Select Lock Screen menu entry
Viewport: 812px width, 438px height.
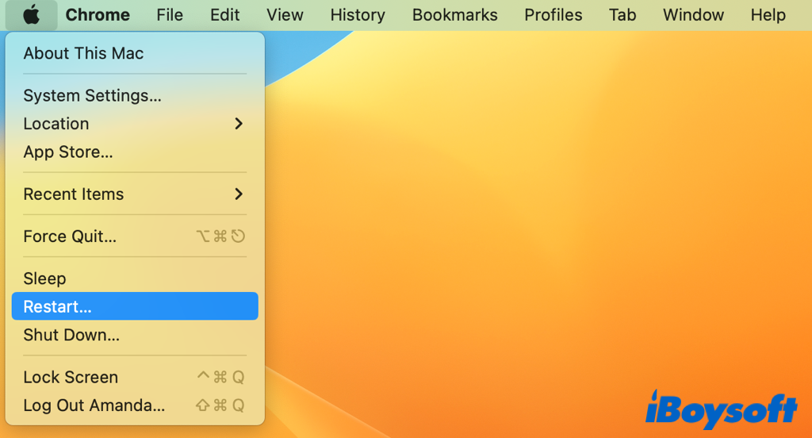coord(71,378)
